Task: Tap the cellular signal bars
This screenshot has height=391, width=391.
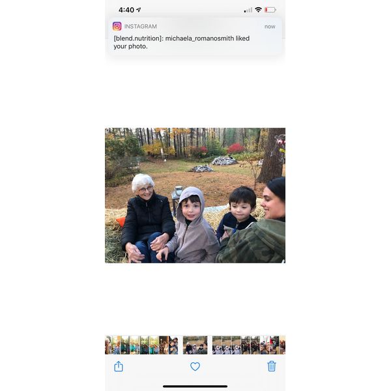Action: [x=248, y=10]
